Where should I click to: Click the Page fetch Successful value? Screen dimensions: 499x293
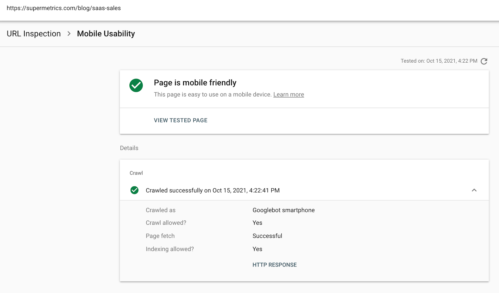tap(267, 236)
